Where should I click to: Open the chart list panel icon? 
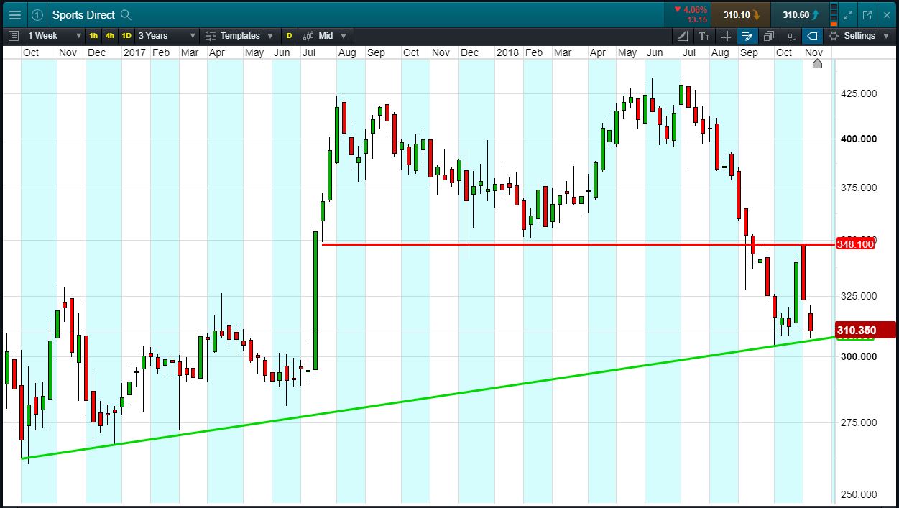14,36
